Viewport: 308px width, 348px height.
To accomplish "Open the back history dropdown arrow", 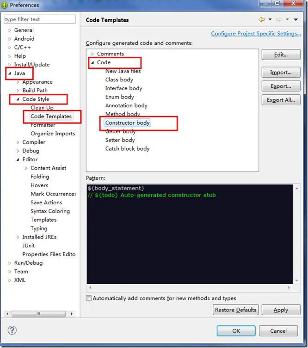I will [270, 19].
